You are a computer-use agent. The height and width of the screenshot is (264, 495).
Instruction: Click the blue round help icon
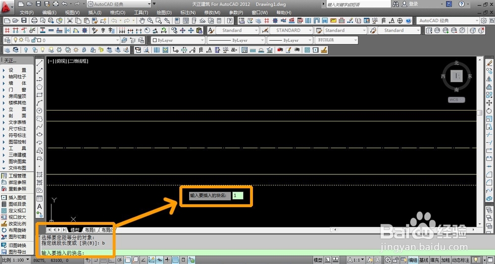[408, 20]
